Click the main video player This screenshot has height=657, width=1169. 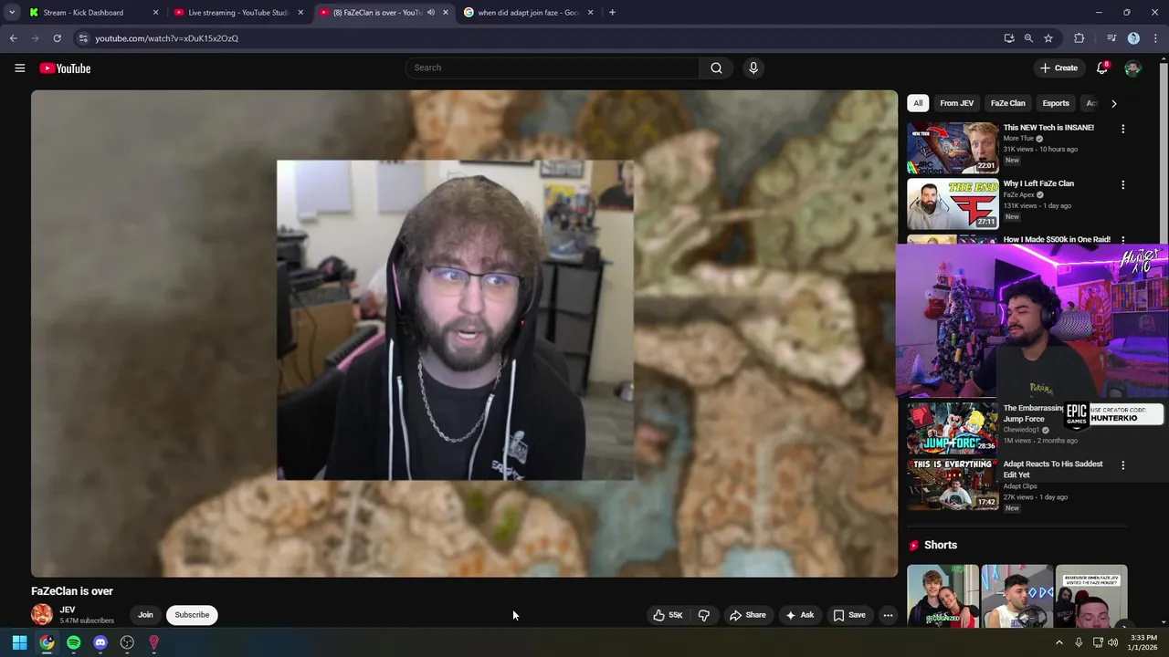[x=464, y=333]
